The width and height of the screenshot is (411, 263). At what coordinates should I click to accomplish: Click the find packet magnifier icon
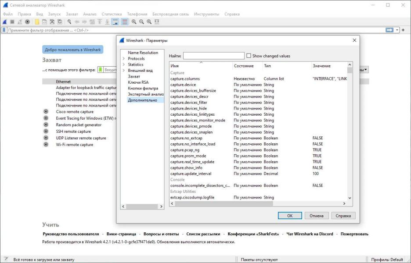coord(69,22)
